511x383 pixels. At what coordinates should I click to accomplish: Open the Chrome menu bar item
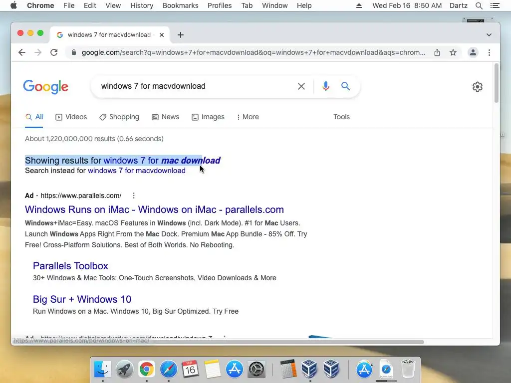40,5
